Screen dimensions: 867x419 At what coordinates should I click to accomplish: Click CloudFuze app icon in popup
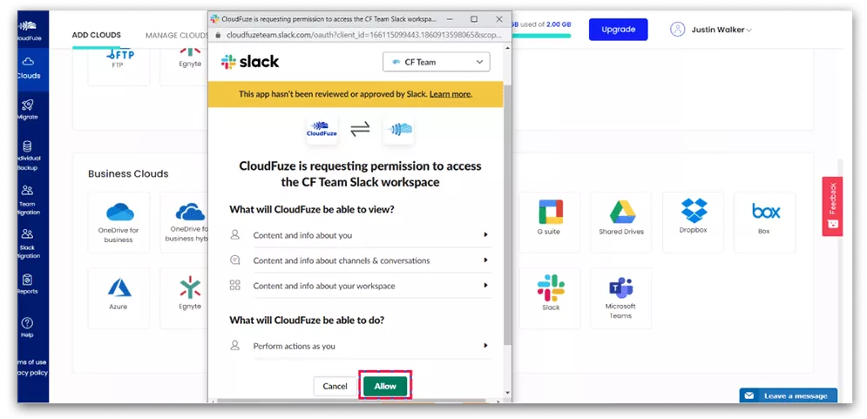pyautogui.click(x=322, y=131)
